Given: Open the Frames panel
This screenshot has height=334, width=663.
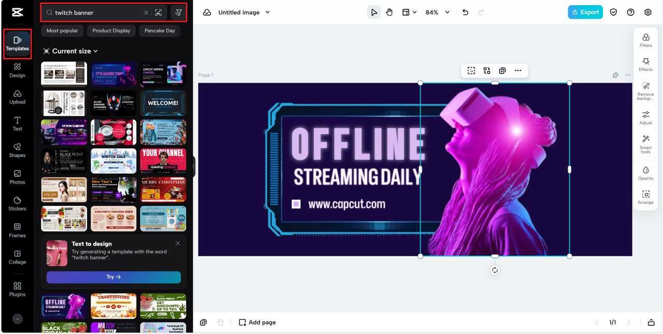Looking at the screenshot, I should pos(17,231).
